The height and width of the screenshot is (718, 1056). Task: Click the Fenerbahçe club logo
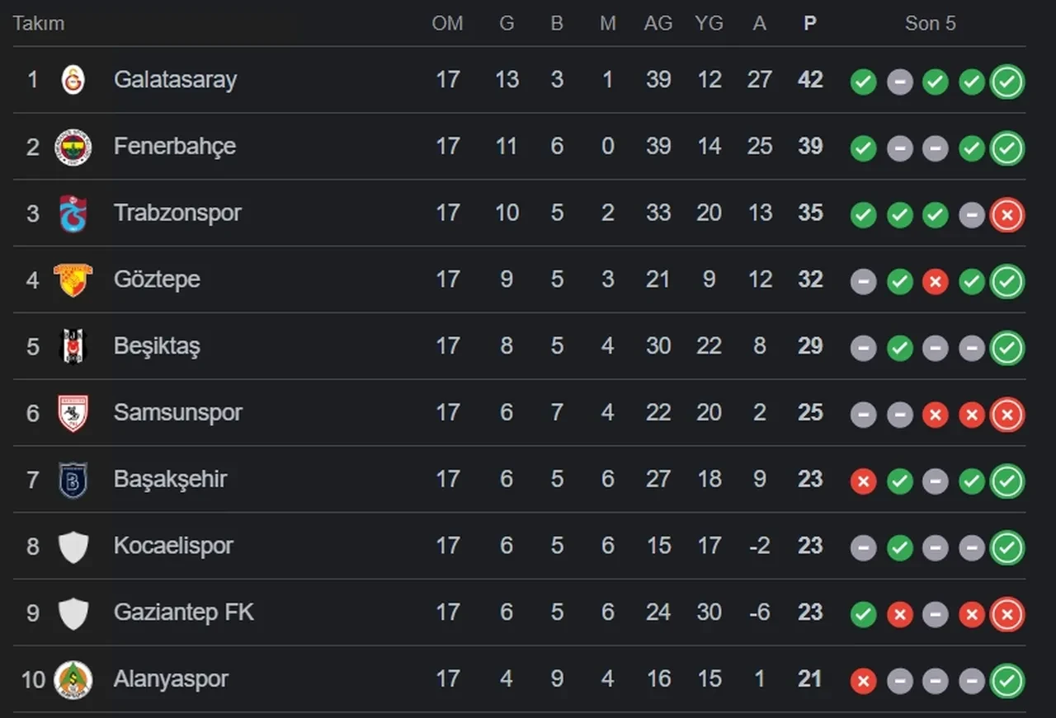click(73, 147)
